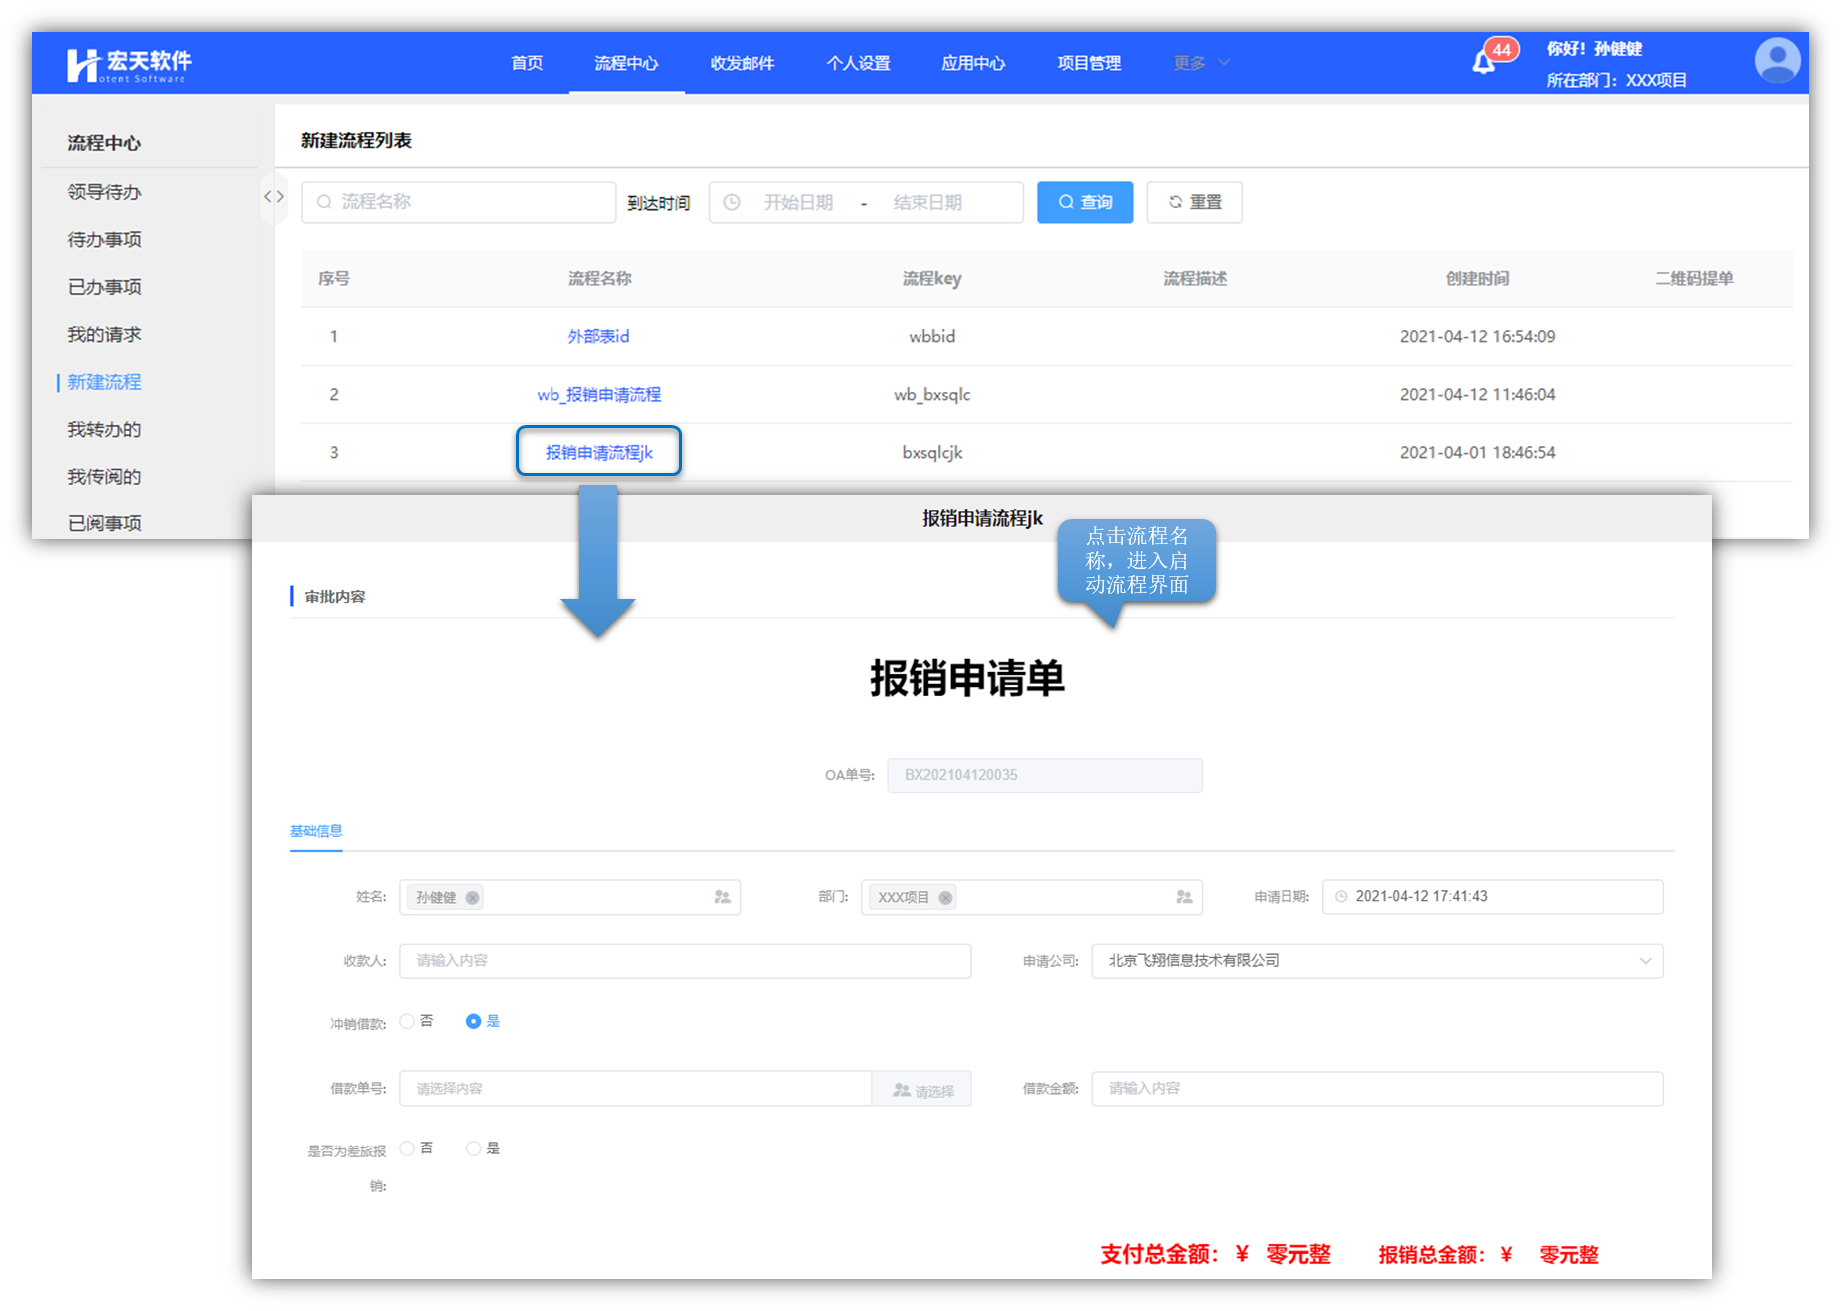Remove the XXX项目 tag from 部门 field
Viewport: 1841px width, 1311px height.
point(945,897)
